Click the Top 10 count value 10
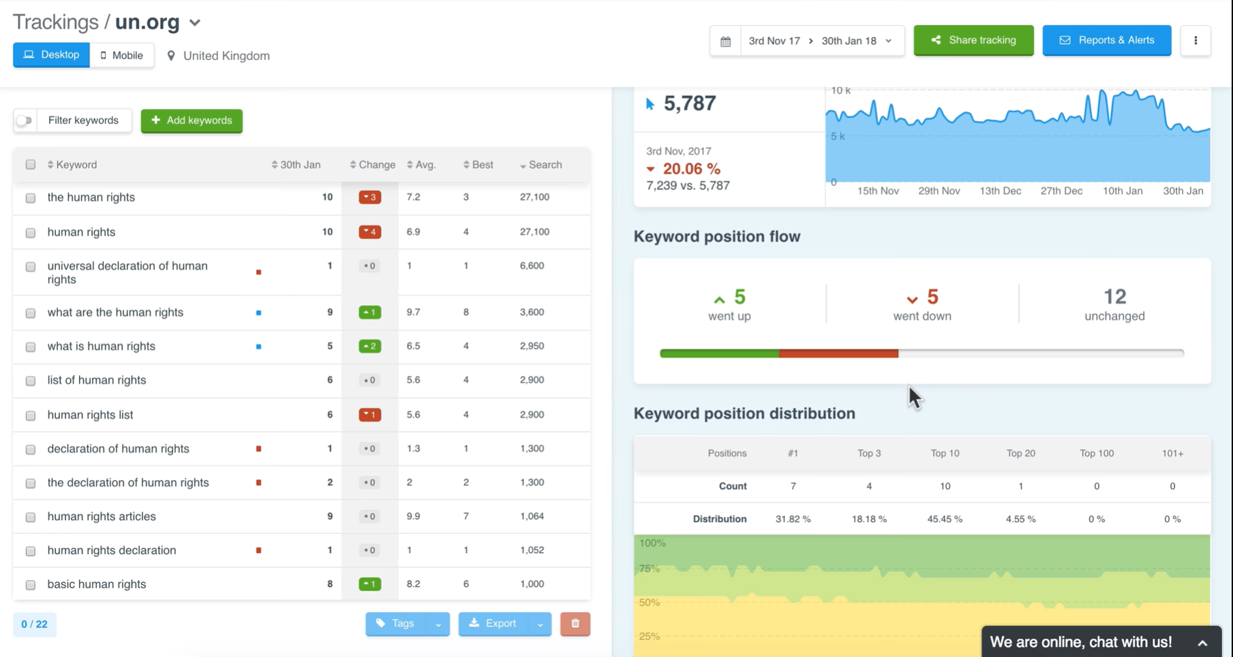Image resolution: width=1233 pixels, height=657 pixels. point(945,486)
